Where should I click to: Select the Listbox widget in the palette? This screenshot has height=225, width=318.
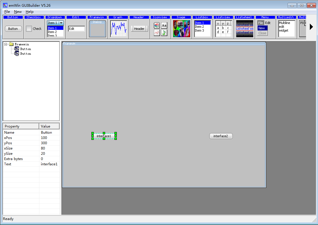click(x=202, y=27)
